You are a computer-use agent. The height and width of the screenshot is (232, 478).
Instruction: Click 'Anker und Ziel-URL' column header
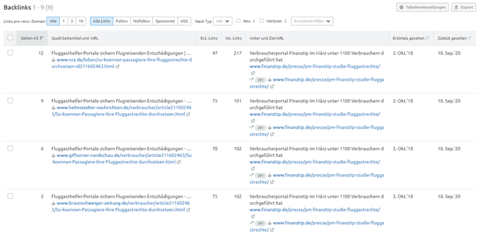click(x=267, y=38)
